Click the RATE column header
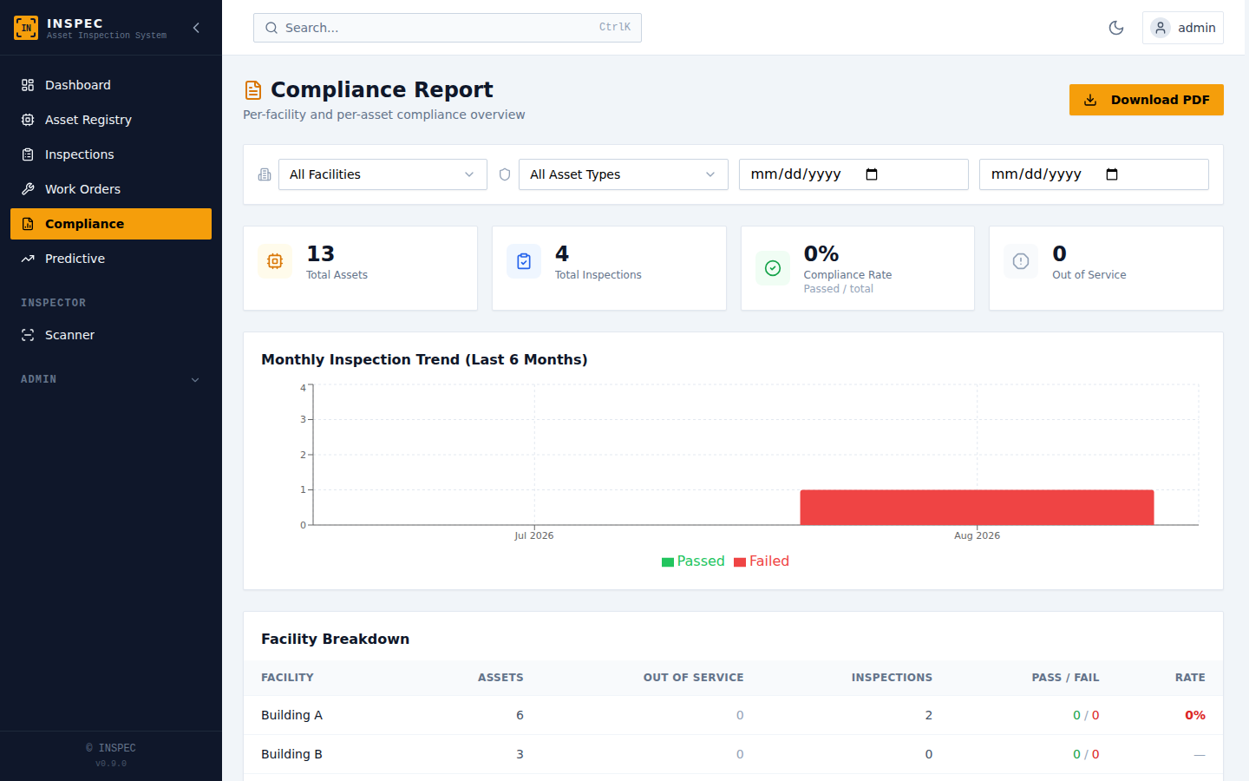1249x781 pixels. (1190, 678)
